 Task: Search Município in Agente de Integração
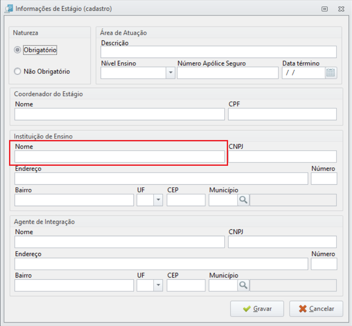click(244, 285)
